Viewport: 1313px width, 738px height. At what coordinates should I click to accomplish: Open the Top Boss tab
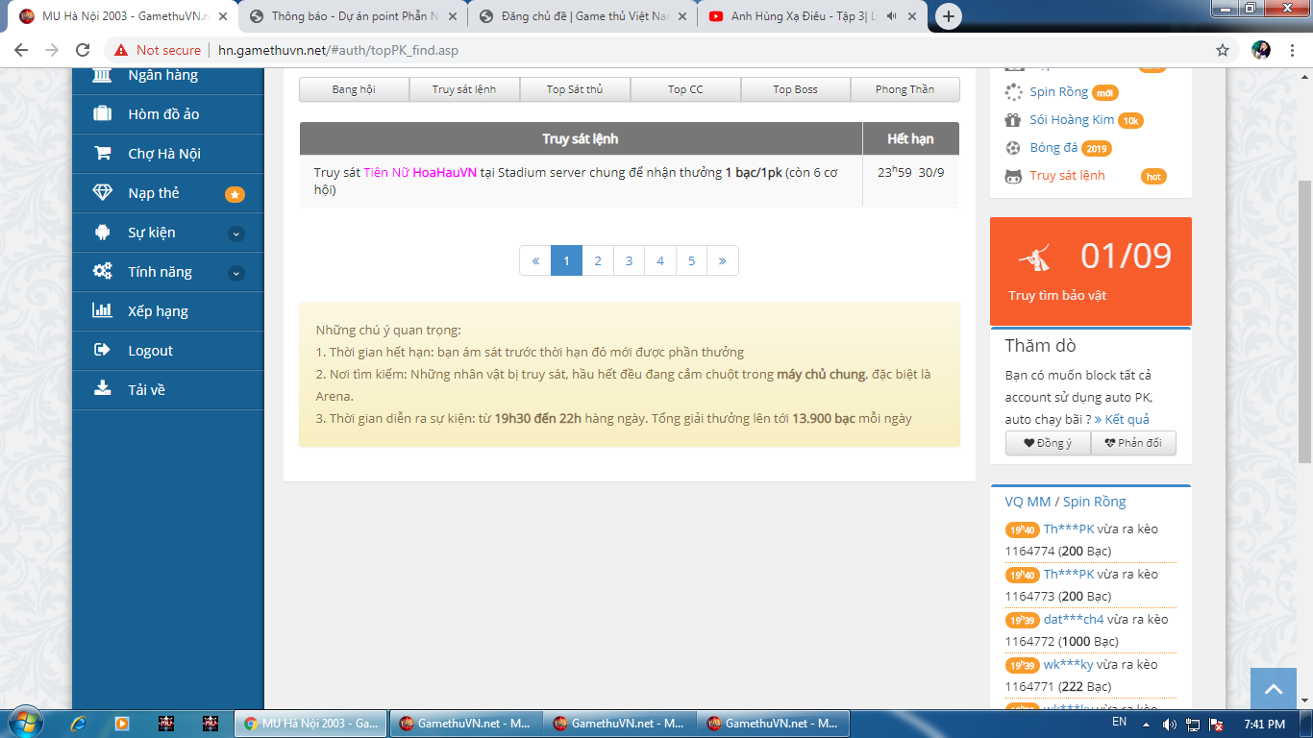point(795,89)
